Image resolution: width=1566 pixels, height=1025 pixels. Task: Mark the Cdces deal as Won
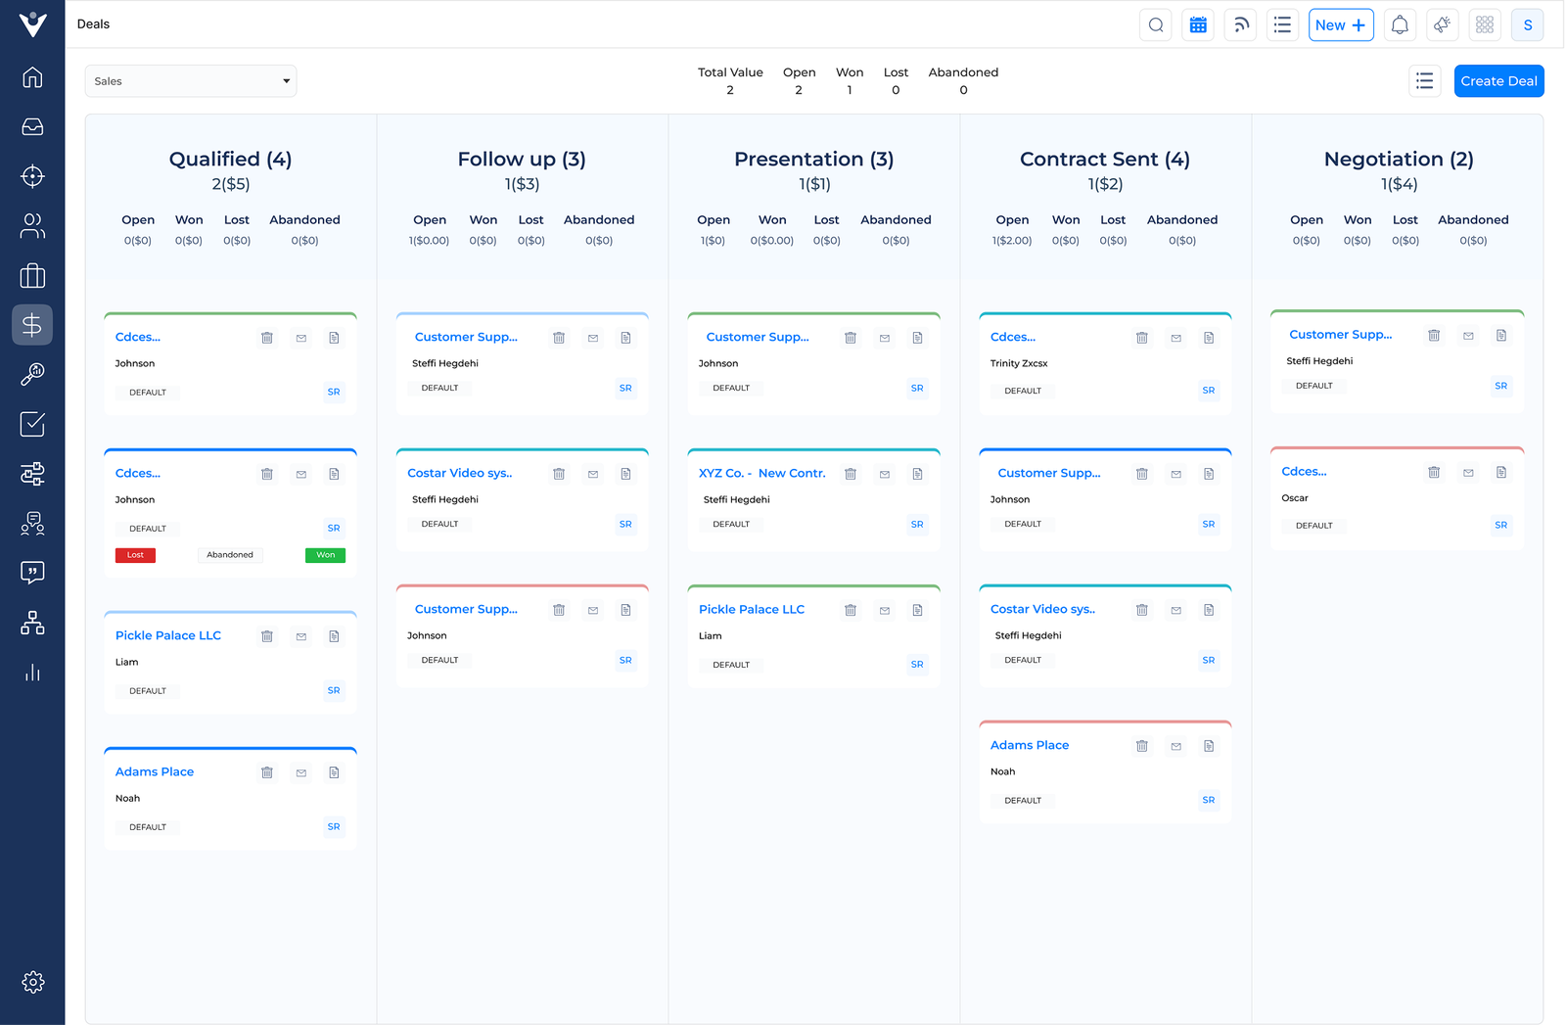click(x=325, y=555)
